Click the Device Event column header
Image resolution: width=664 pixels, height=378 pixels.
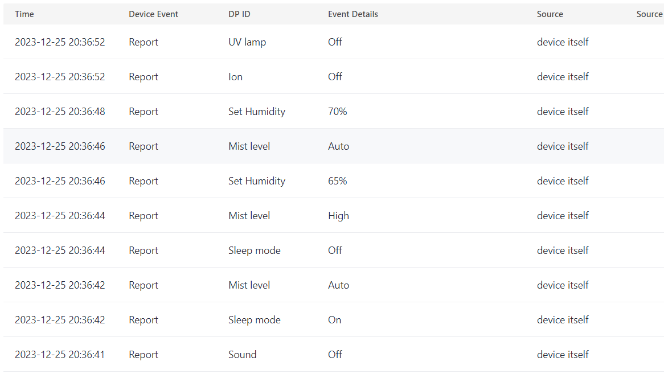pos(153,14)
